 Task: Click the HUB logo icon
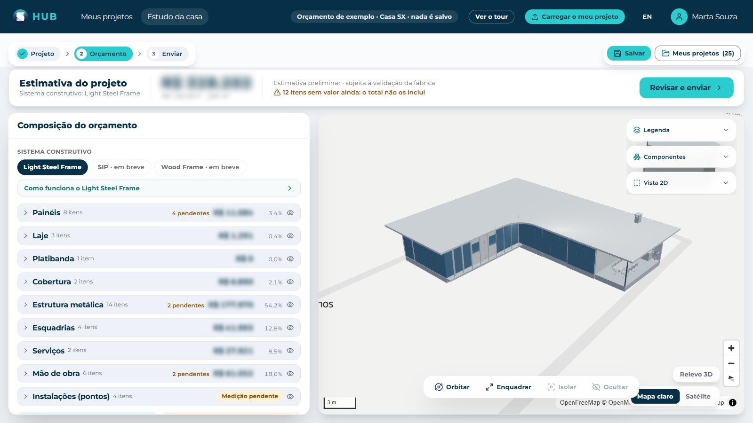[x=20, y=16]
